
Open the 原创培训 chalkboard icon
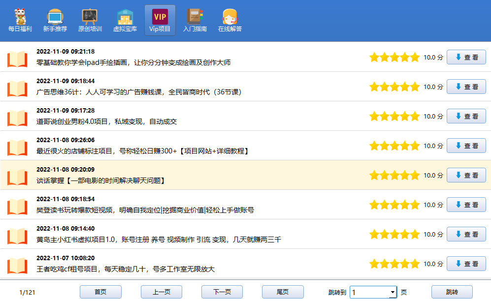click(x=90, y=17)
